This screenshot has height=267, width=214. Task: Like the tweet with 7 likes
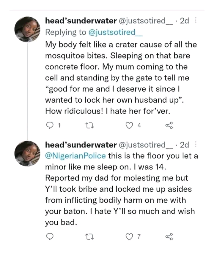(129, 236)
